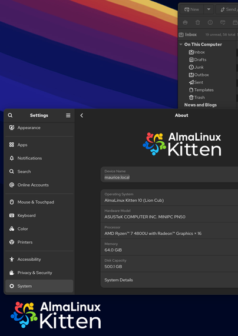Image resolution: width=238 pixels, height=336 pixels.
Task: Collapse the On This Computer tree
Action: coord(181,44)
